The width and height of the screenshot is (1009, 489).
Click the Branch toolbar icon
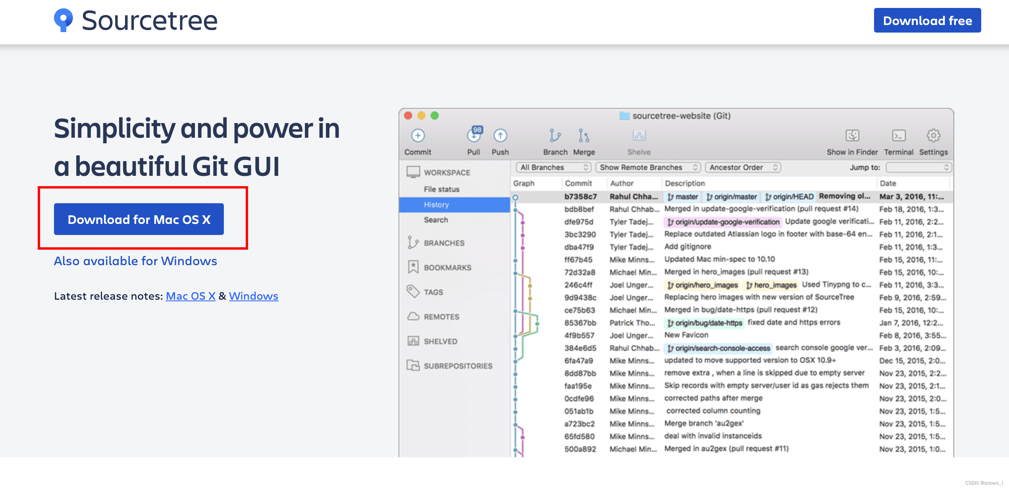point(555,135)
